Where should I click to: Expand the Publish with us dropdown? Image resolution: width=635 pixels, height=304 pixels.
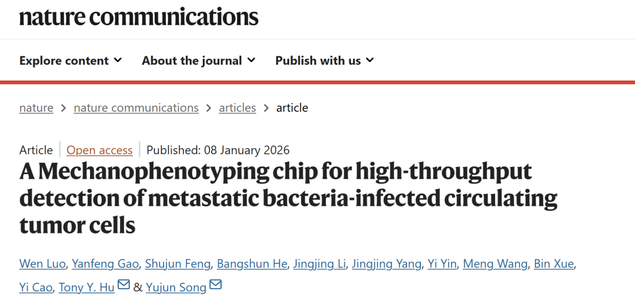[325, 61]
